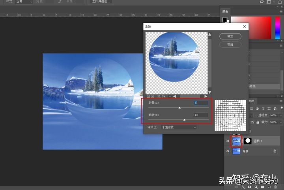Viewport: 284px width, 190px height.
Task: Click 确定 in the 水波 dialog
Action: click(230, 36)
